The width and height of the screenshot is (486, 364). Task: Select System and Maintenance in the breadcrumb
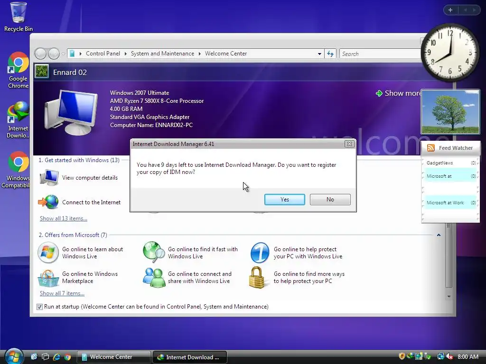pyautogui.click(x=162, y=54)
